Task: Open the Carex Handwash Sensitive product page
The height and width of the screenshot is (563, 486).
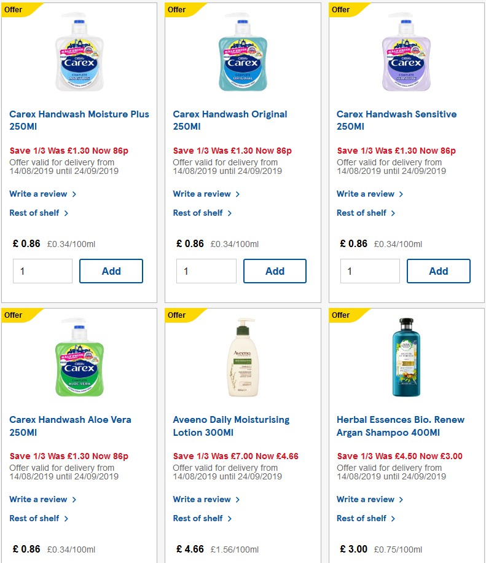Action: pyautogui.click(x=396, y=120)
